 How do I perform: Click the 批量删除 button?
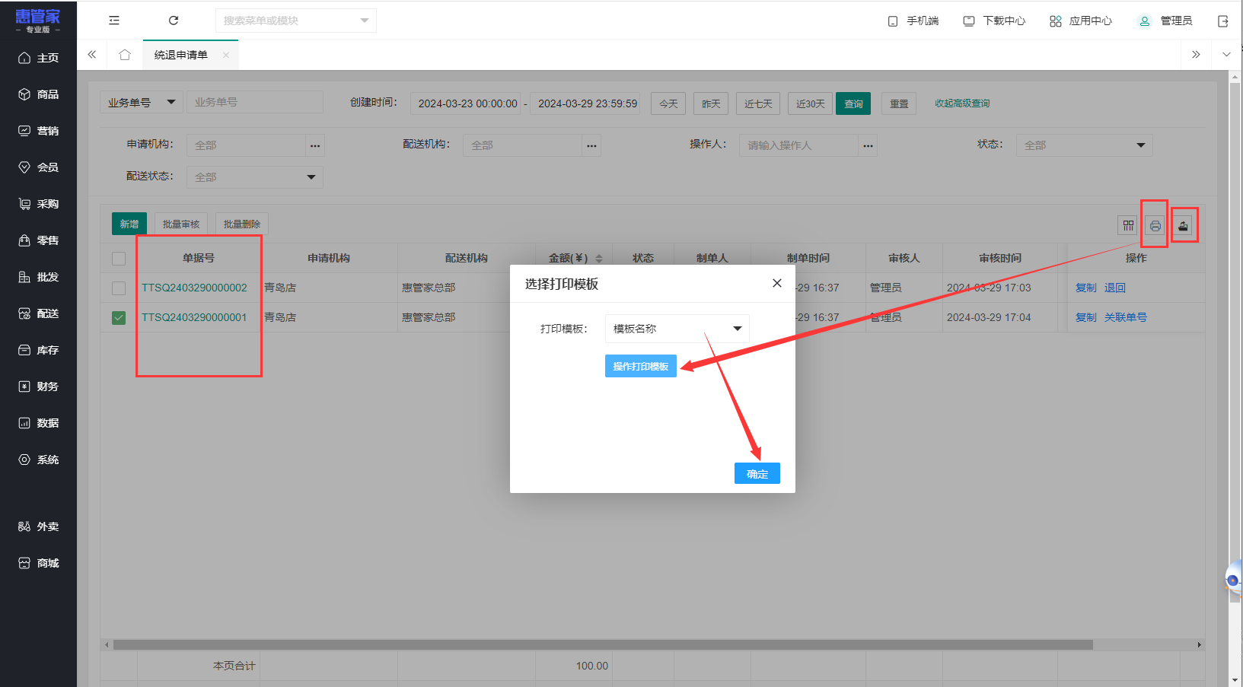[x=242, y=224]
